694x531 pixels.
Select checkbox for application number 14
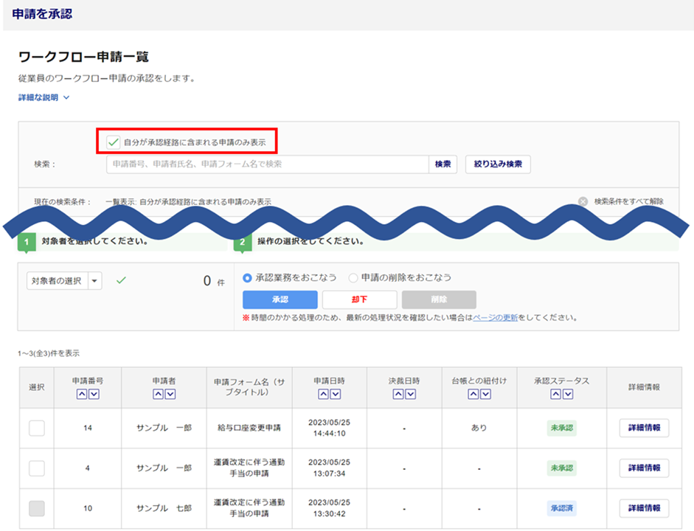(37, 428)
